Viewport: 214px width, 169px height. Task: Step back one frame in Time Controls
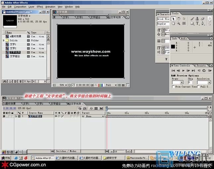[x=178, y=71]
